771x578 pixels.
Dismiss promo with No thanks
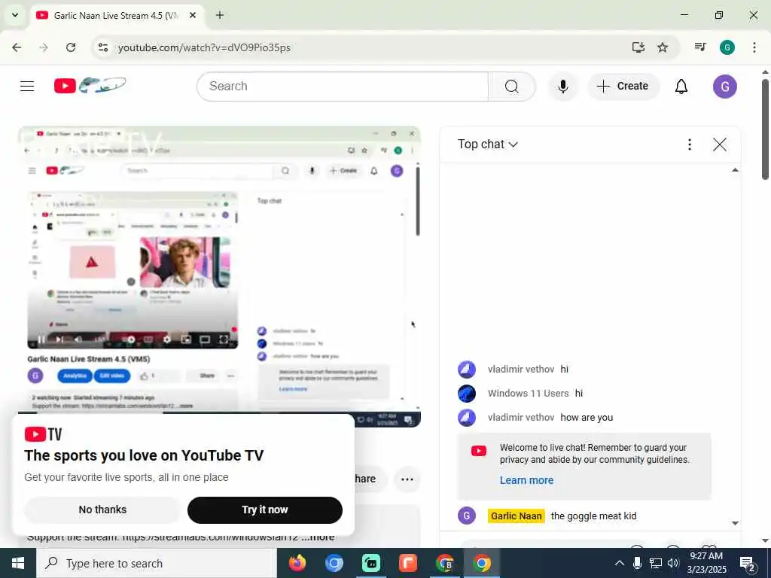(102, 510)
